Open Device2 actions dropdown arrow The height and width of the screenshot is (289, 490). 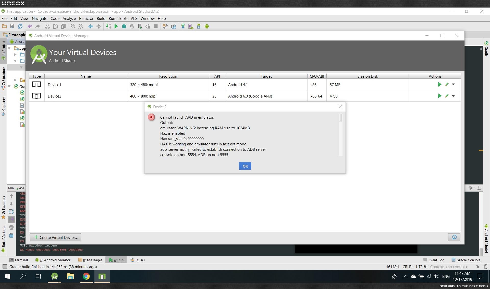[x=454, y=96]
